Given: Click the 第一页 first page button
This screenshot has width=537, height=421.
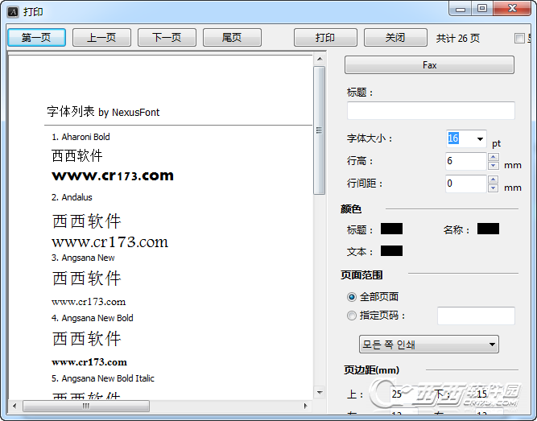Looking at the screenshot, I should 37,37.
